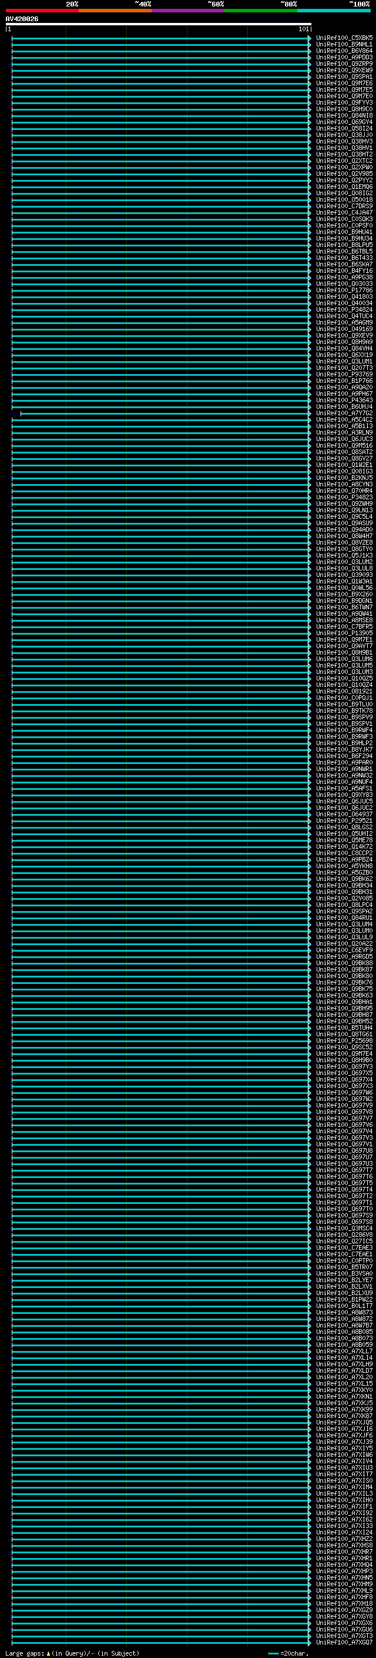
Task: Select label UniRef100_C4JA47
Action: tap(344, 212)
